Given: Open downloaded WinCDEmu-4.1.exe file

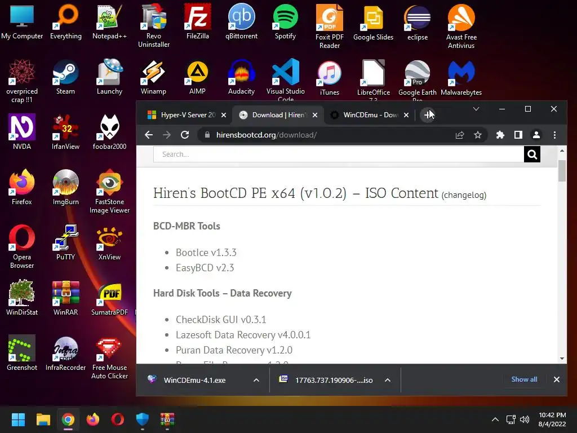Looking at the screenshot, I should [194, 381].
